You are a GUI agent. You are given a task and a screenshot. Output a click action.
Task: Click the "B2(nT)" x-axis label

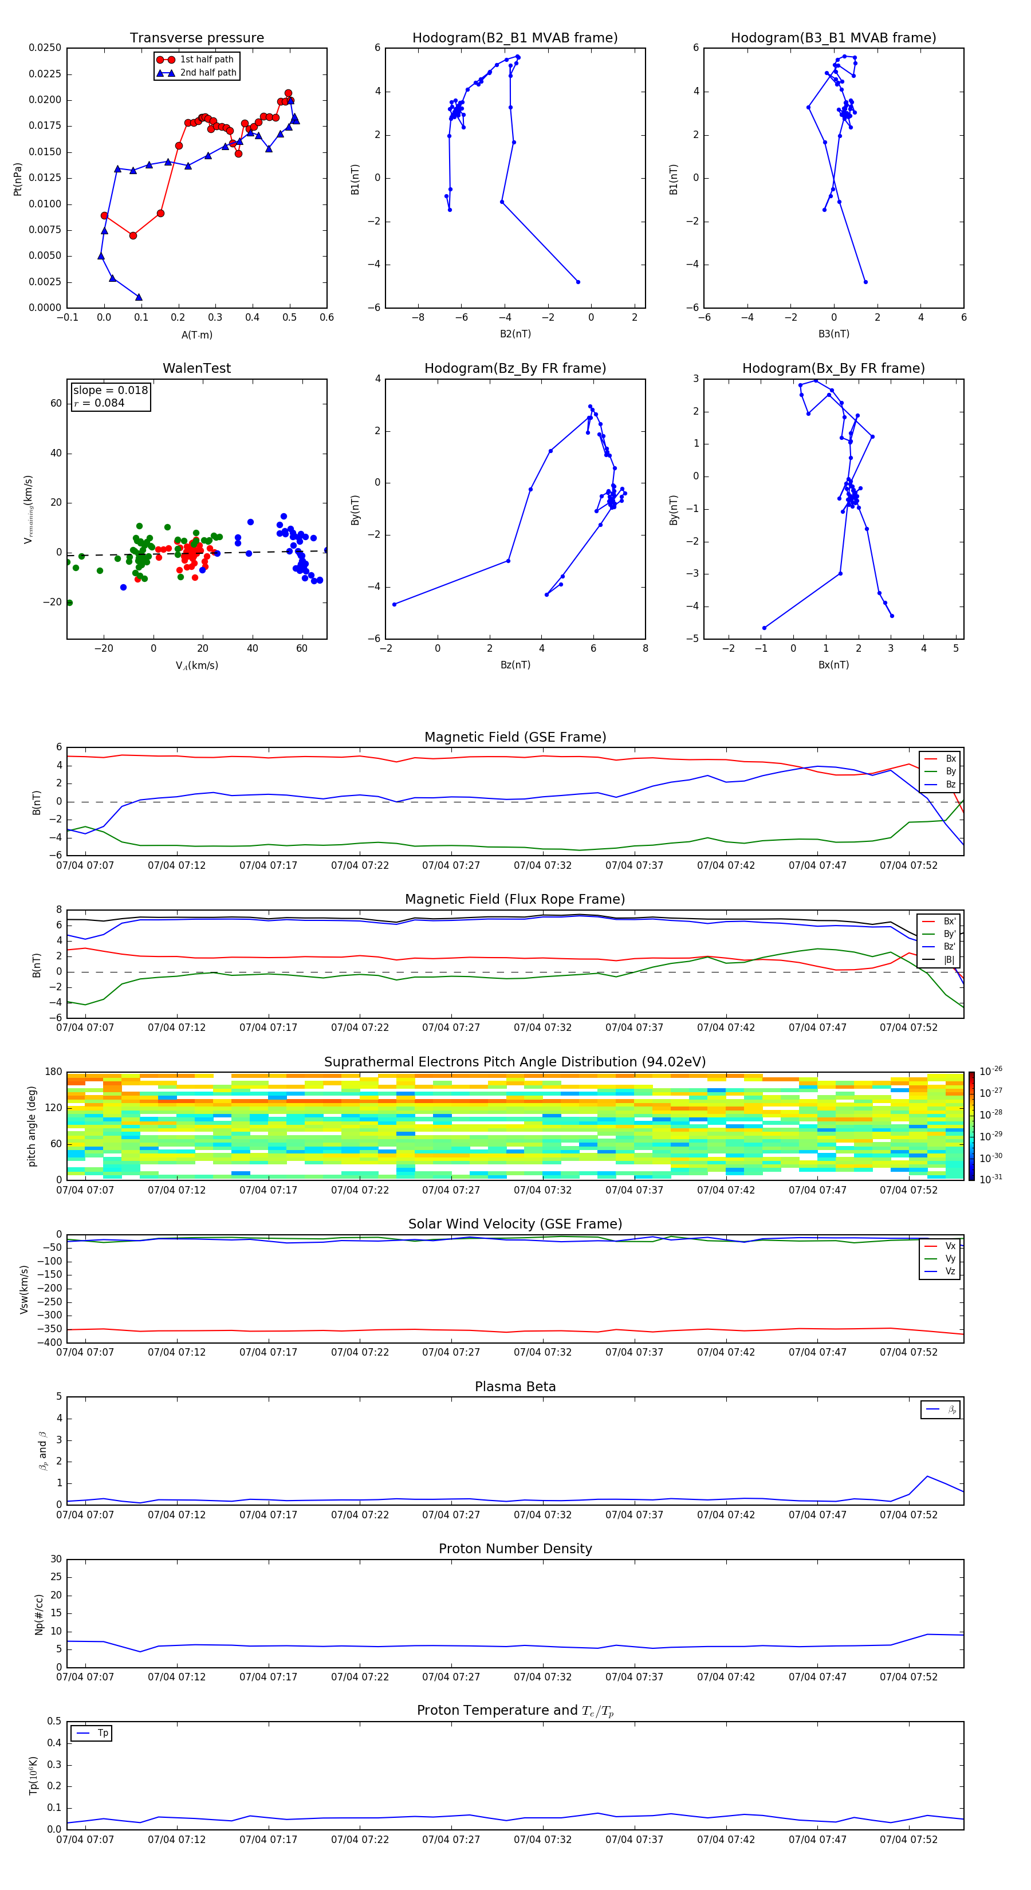click(x=515, y=334)
